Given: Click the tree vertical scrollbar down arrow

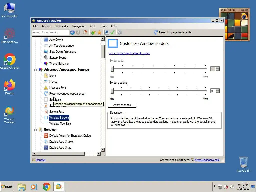Looking at the screenshot, I should [102, 149].
